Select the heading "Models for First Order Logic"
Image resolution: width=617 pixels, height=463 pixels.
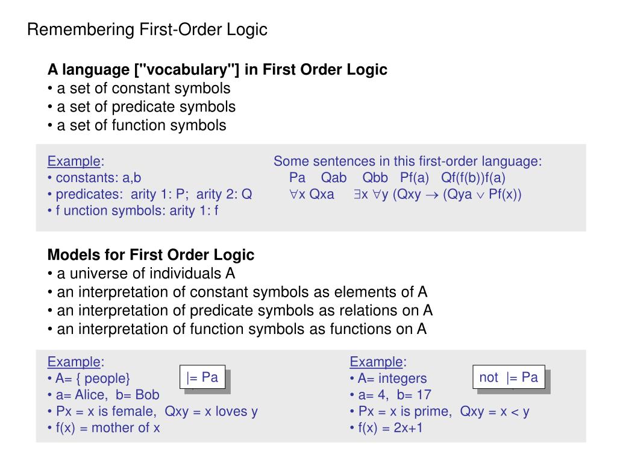click(x=151, y=255)
